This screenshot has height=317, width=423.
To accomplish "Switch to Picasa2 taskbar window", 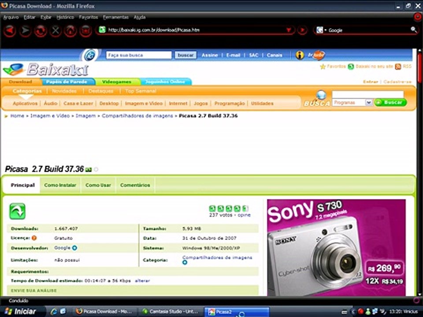I will 236,312.
